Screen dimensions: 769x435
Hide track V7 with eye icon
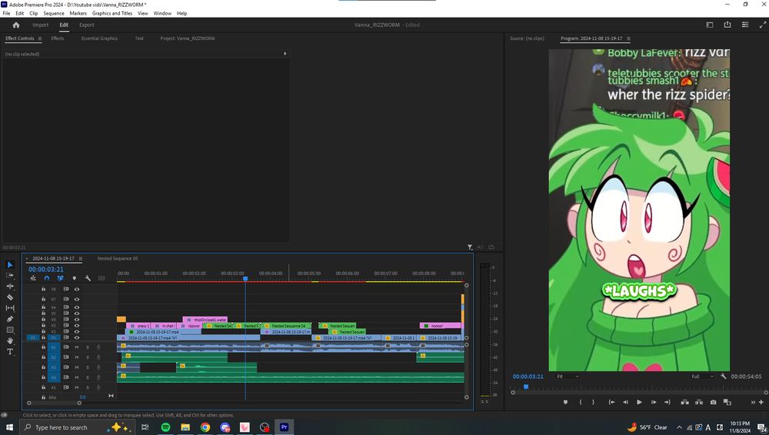[76, 299]
